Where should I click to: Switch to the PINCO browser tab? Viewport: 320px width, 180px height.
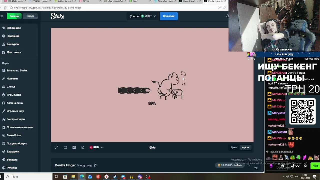pos(90,1)
